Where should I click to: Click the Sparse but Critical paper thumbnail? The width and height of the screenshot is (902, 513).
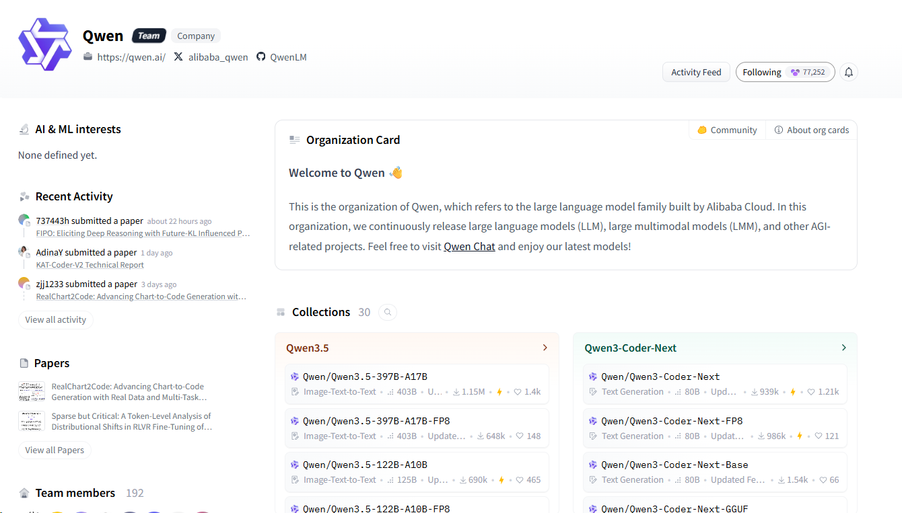click(x=31, y=421)
